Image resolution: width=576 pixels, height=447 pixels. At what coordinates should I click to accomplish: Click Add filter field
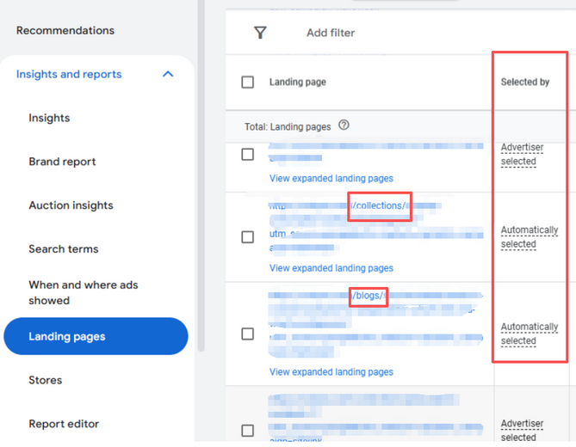click(331, 33)
